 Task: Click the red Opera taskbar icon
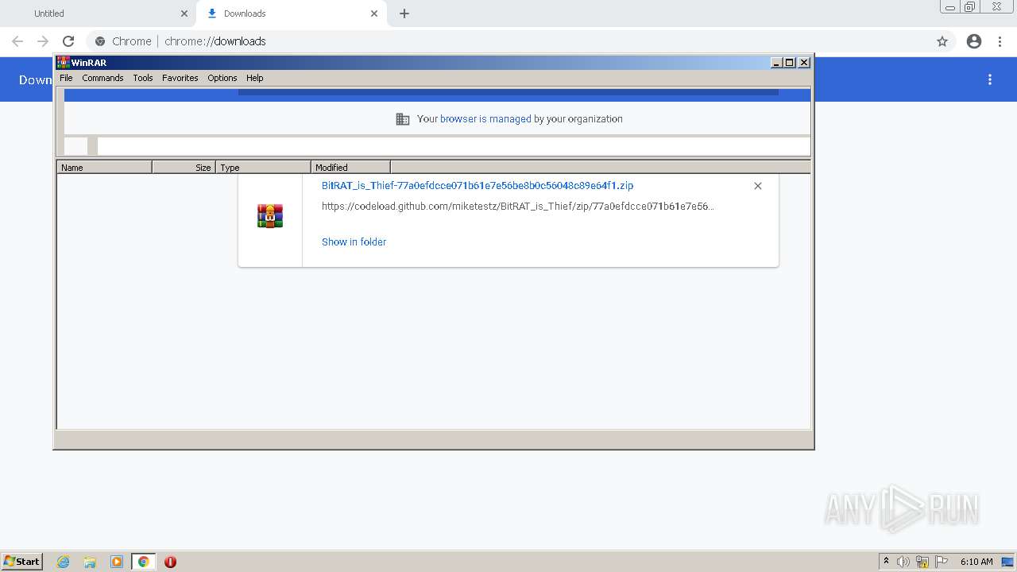(170, 562)
